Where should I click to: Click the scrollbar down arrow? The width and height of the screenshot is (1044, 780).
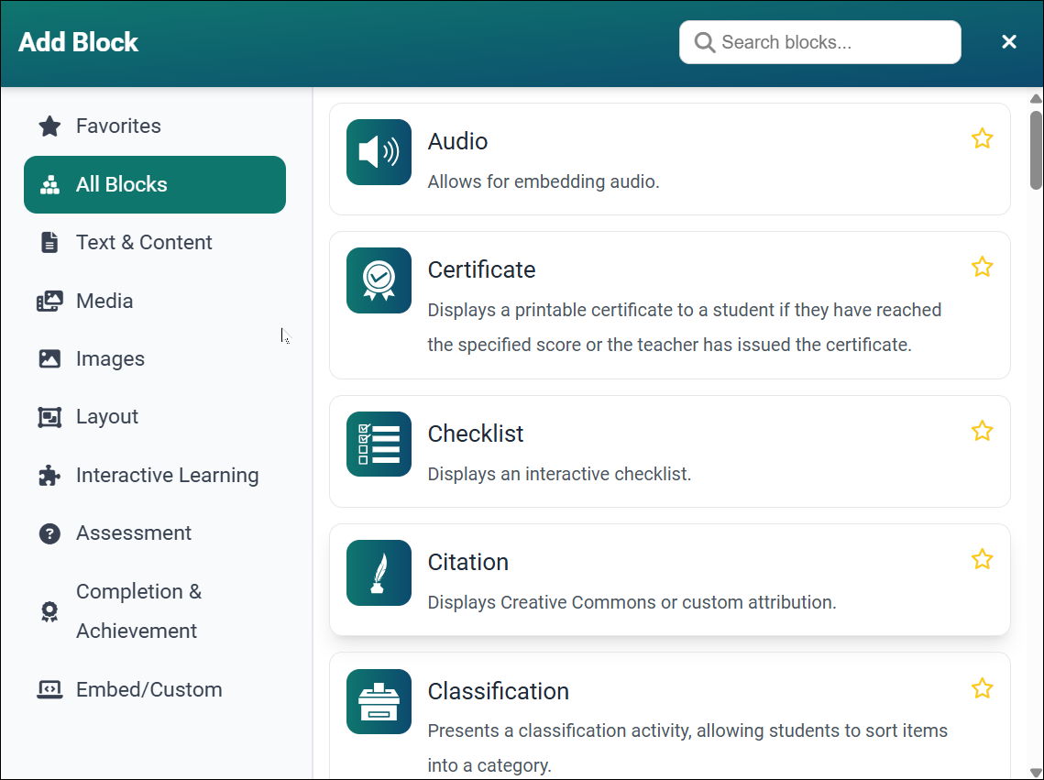click(x=1036, y=773)
